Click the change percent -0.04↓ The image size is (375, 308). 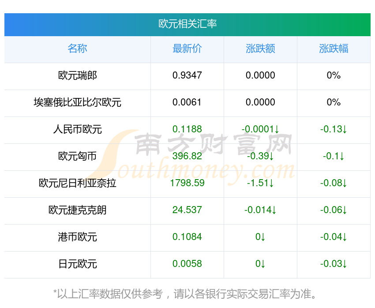click(x=334, y=237)
